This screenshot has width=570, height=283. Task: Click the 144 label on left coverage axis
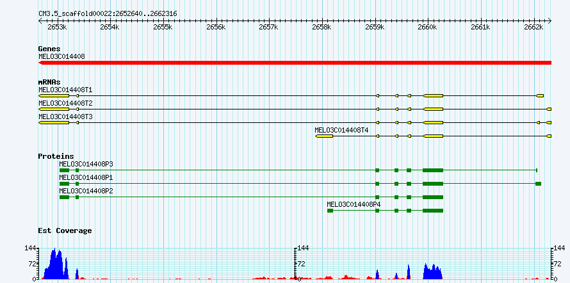point(30,248)
